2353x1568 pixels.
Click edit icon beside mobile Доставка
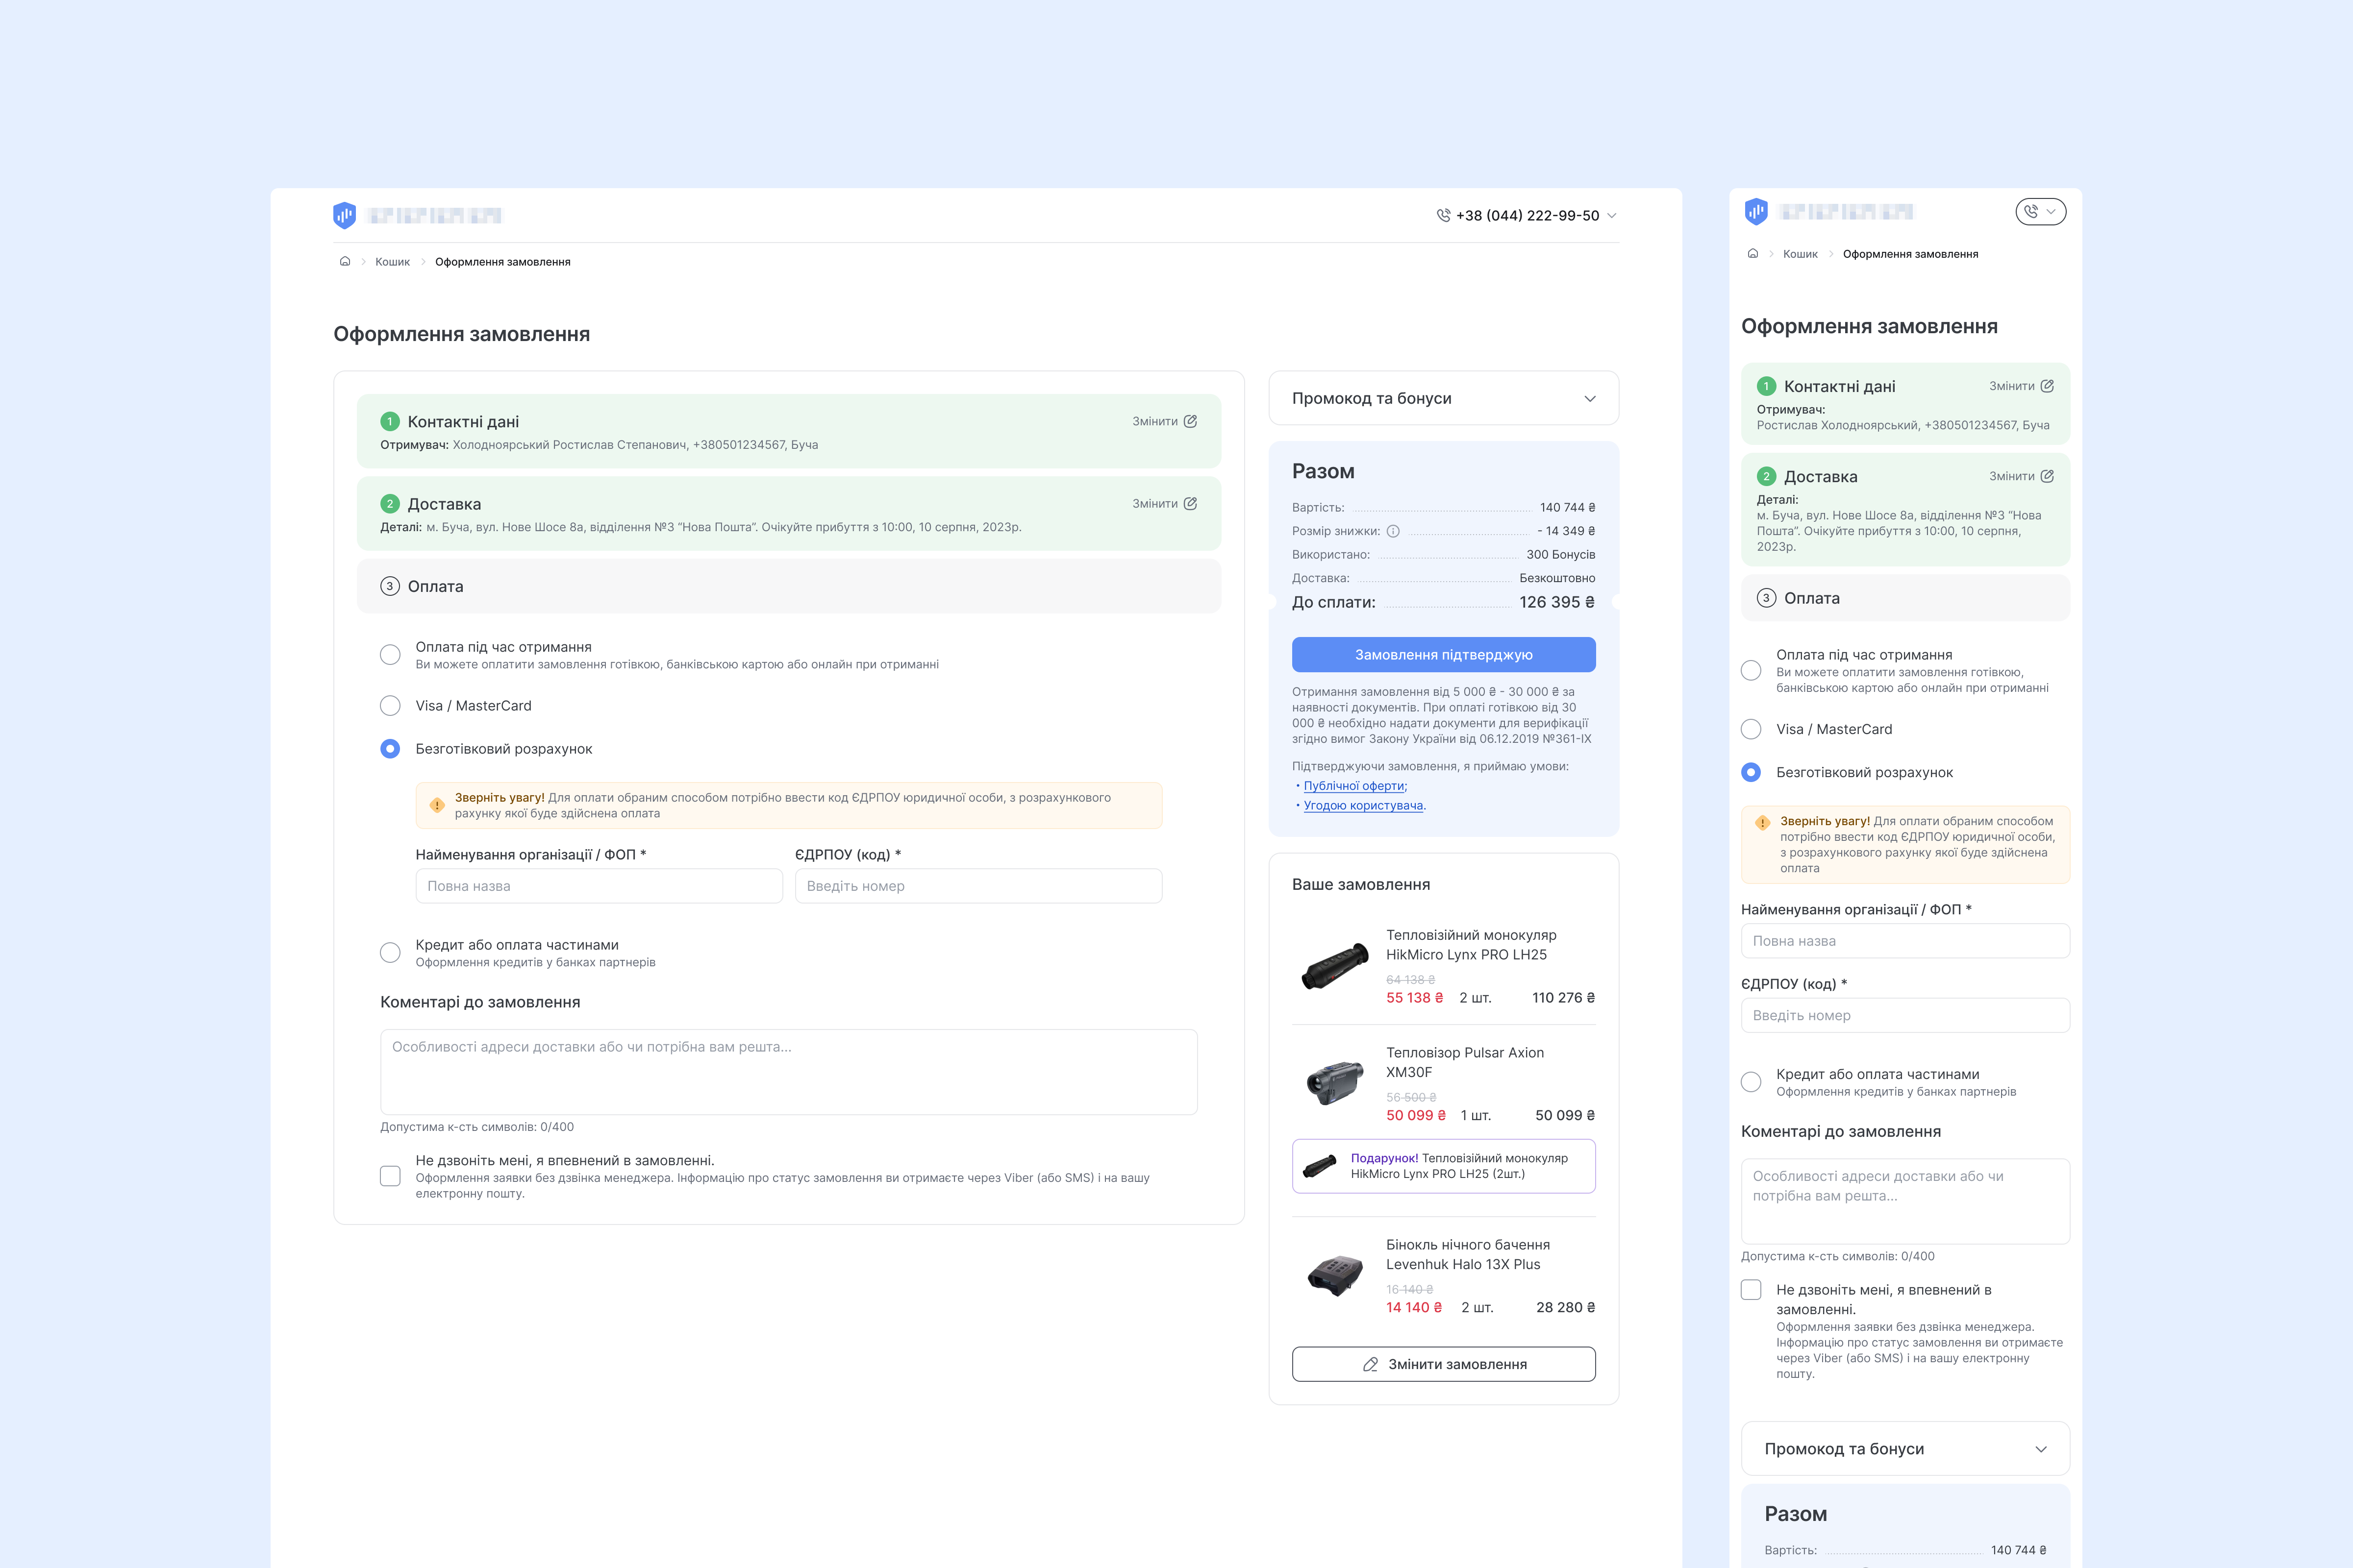(2047, 476)
